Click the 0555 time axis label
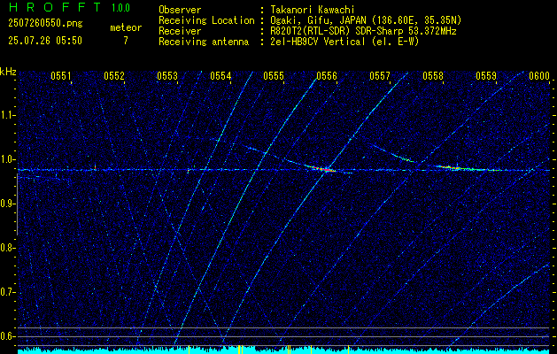 coord(274,75)
